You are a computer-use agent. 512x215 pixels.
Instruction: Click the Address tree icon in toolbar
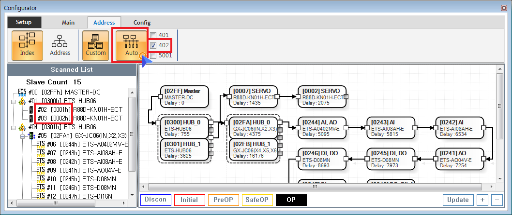(60, 45)
